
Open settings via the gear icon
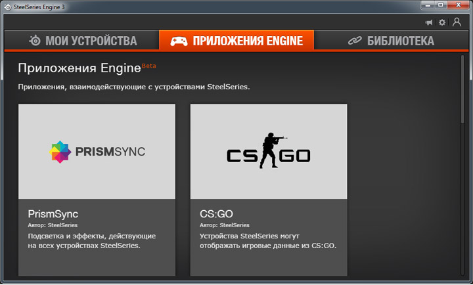coord(442,22)
